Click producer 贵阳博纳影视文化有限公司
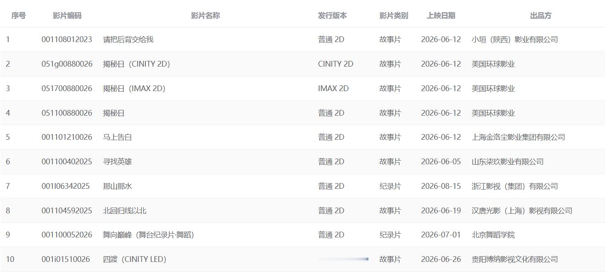This screenshot has height=275, width=605. click(514, 259)
